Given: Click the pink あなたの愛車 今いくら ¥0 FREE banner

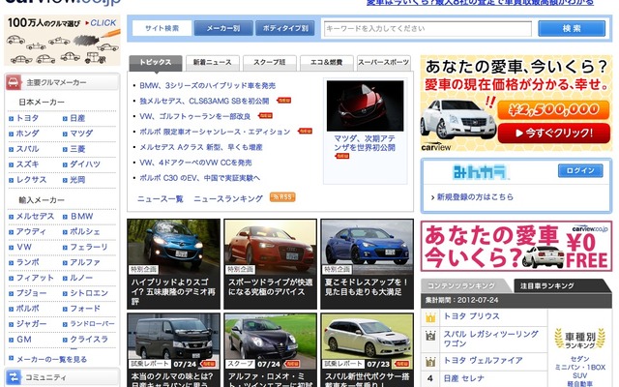Looking at the screenshot, I should pos(516,246).
